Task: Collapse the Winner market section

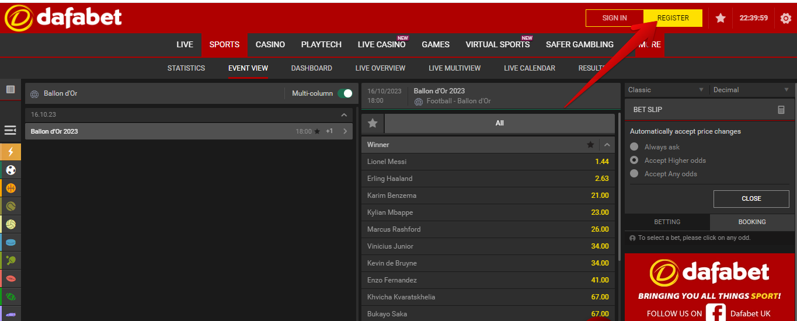Action: [607, 145]
